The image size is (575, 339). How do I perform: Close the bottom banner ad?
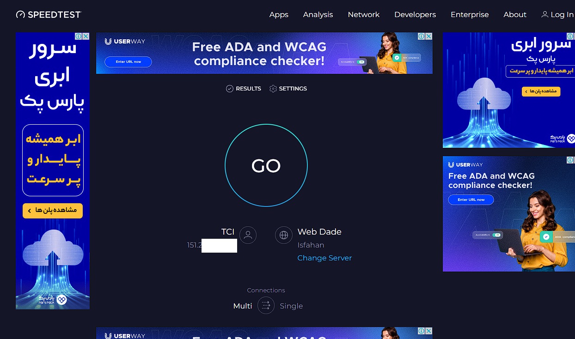click(429, 331)
